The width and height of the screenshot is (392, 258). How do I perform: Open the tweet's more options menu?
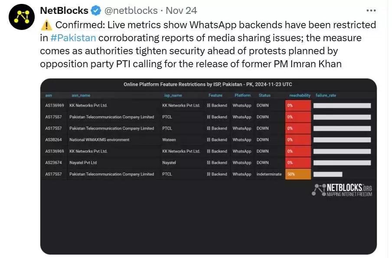[x=371, y=10]
